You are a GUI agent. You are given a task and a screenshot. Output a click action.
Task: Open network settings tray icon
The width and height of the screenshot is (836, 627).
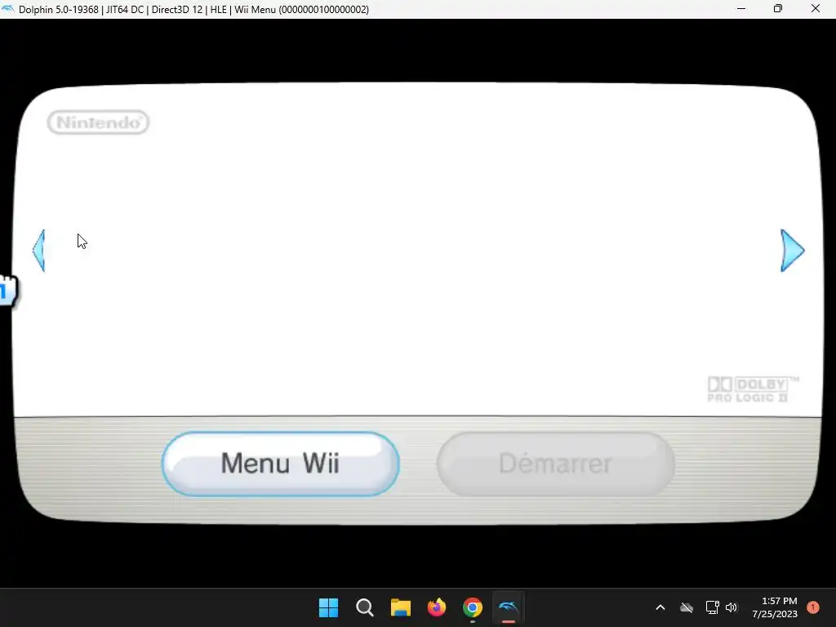[x=712, y=607]
